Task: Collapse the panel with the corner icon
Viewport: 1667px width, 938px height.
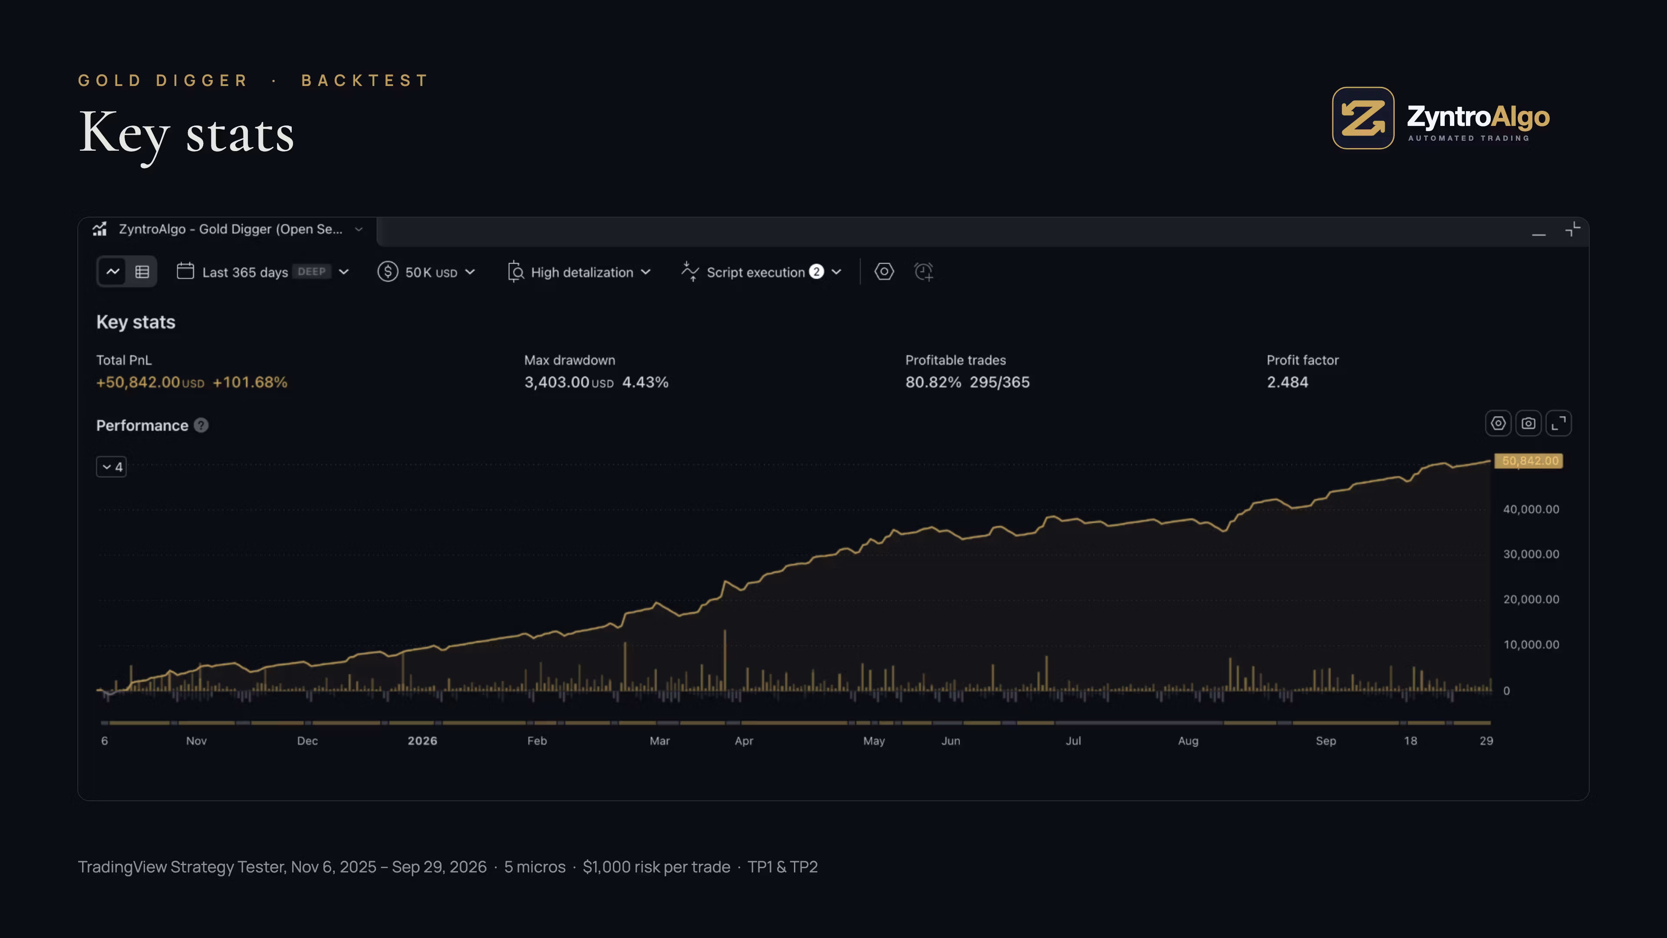Action: click(x=1572, y=229)
